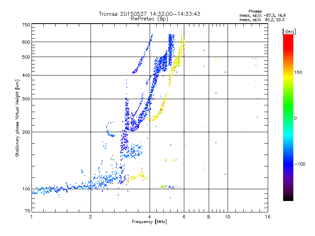Click the 'mean, sd,O: -87.3, 16.6' line
The height and width of the screenshot is (236, 315).
point(262,15)
